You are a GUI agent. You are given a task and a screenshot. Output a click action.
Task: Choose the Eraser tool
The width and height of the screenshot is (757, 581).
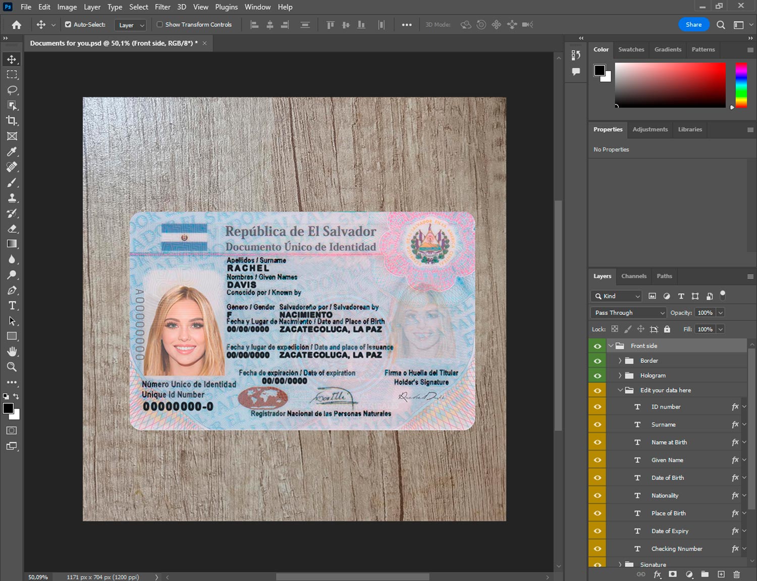(12, 229)
